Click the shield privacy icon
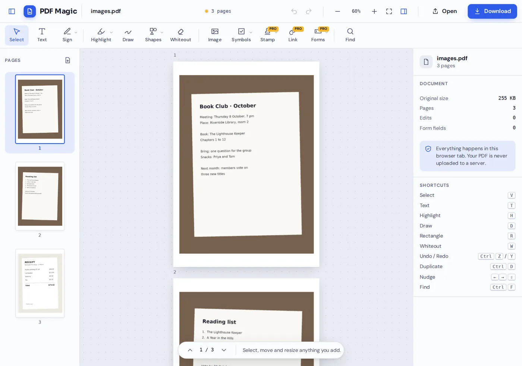The image size is (522, 366). (428, 149)
